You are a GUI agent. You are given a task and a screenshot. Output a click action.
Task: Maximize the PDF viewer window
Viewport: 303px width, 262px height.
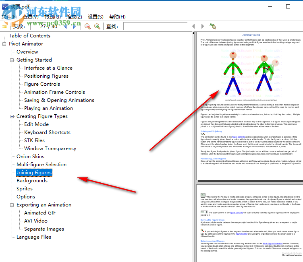tap(288, 6)
